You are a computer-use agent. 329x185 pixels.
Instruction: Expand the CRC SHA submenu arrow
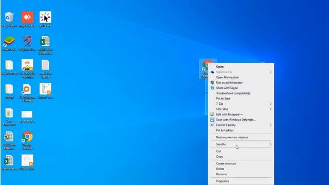270,109
